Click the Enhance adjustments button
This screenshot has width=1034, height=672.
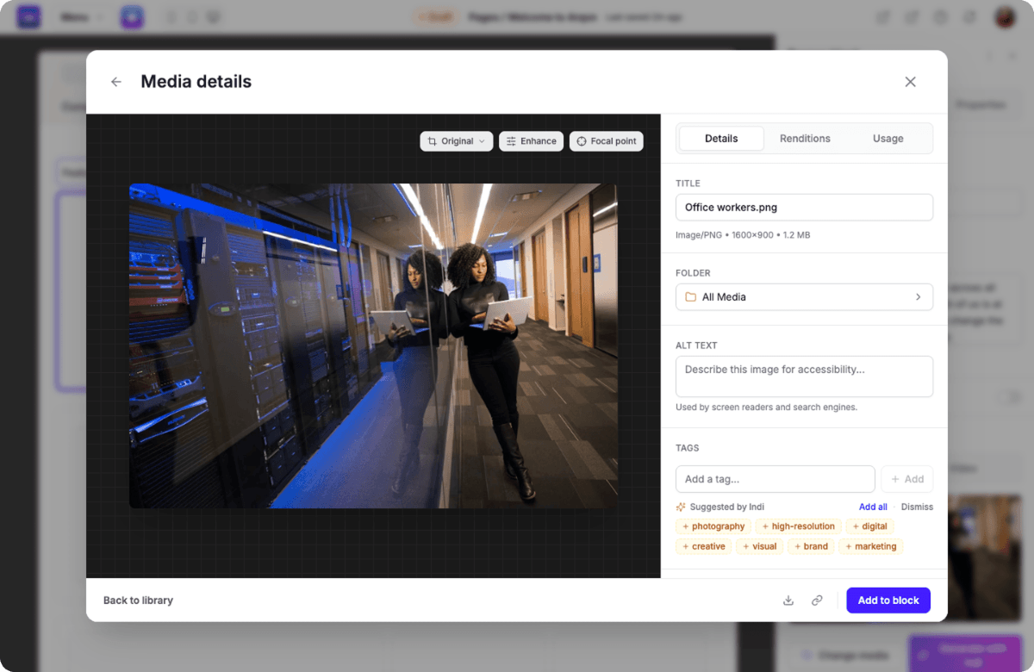tap(531, 141)
